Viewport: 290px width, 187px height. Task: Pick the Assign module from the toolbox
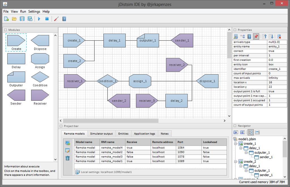(40, 61)
